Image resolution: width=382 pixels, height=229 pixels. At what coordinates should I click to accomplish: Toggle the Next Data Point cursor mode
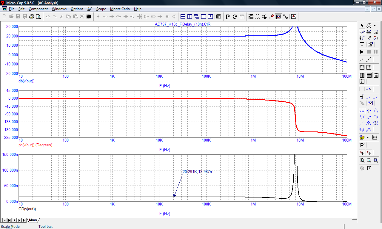point(362,111)
